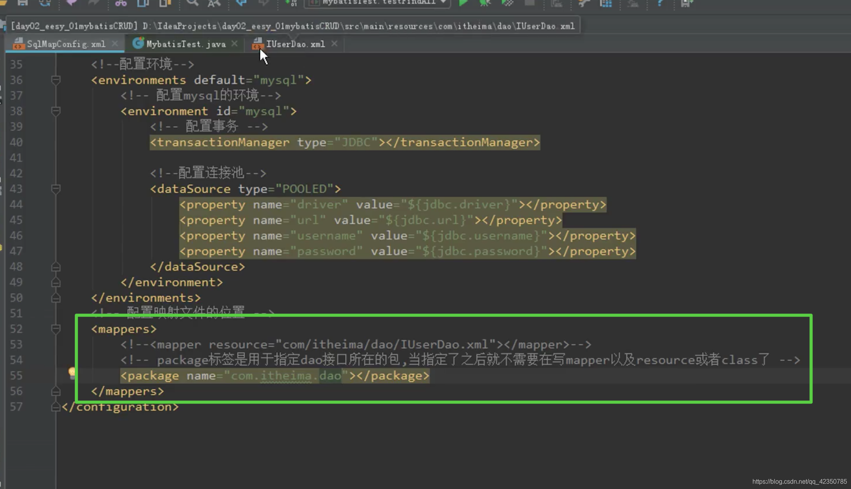Click the package name="com.itheima.dao" line
Screen dimensions: 851x489
tap(275, 376)
